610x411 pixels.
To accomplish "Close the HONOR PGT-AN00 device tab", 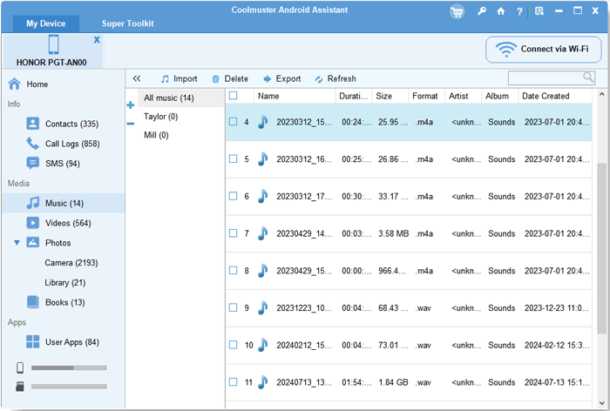I will 97,40.
